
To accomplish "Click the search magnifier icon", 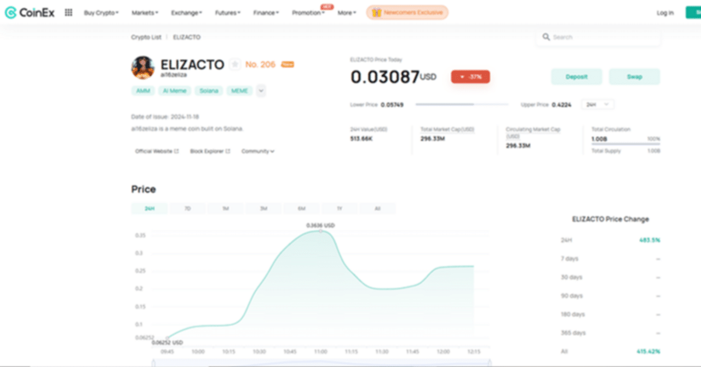I will (546, 37).
